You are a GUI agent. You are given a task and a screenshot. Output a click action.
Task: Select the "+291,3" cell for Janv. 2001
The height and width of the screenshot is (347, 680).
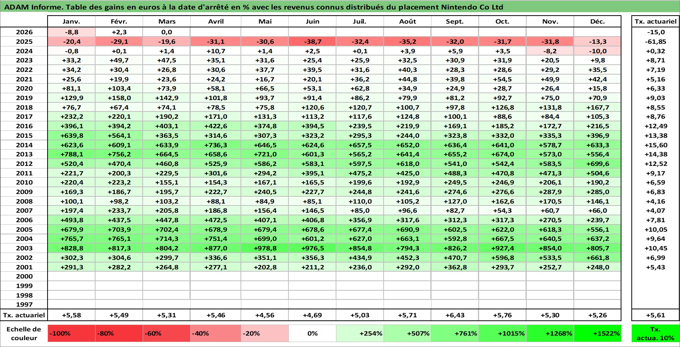(x=72, y=267)
